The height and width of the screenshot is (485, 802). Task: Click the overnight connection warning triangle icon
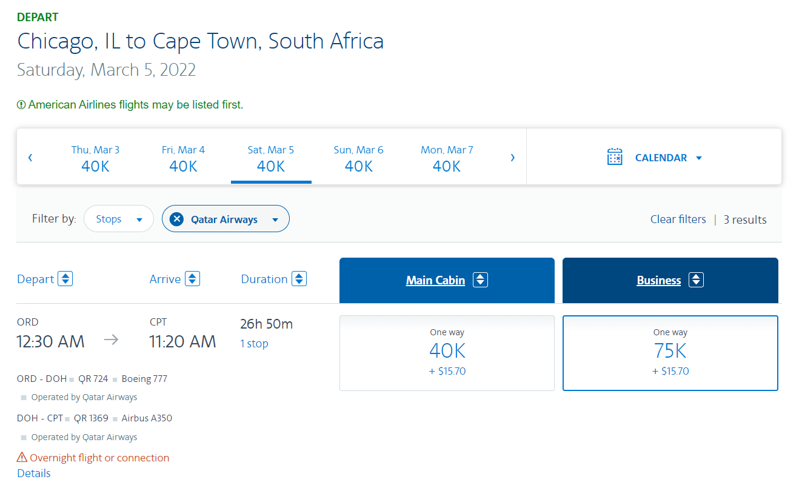22,458
